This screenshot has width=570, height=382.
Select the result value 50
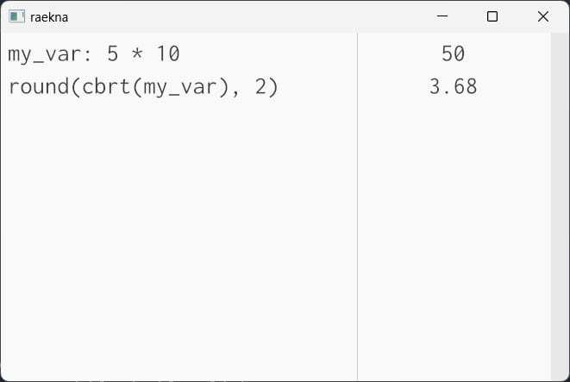(453, 54)
